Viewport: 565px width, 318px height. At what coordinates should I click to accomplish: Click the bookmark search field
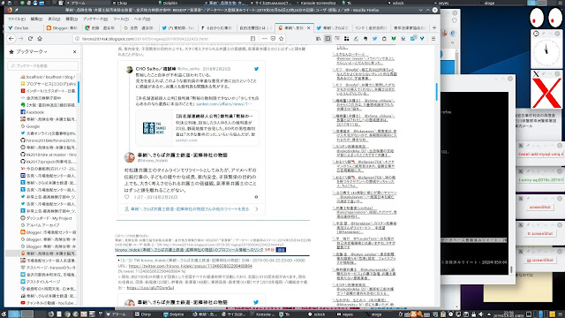point(43,65)
